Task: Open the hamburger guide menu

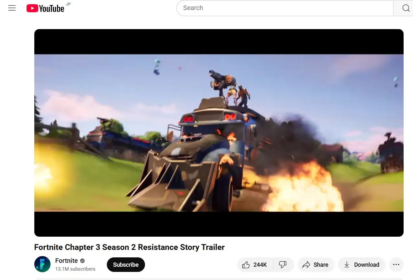Action: (12, 8)
